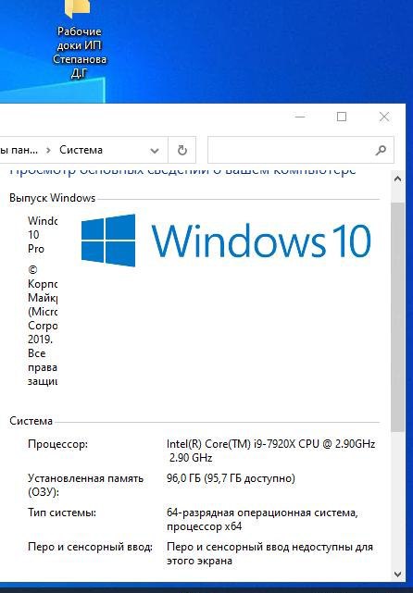Click the refresh button in the address bar
This screenshot has width=413, height=593.
point(182,150)
